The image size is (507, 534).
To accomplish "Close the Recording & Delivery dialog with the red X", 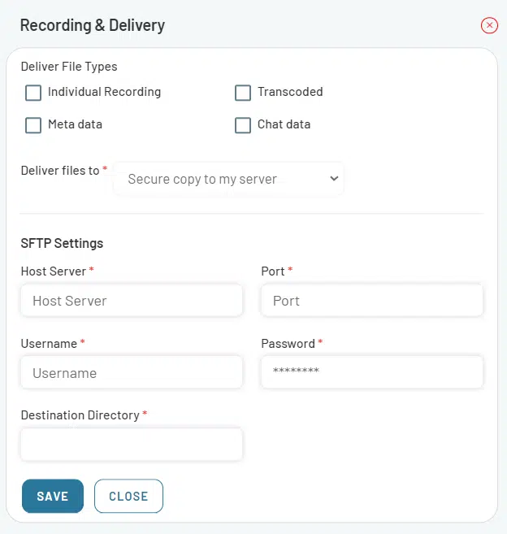I will (489, 25).
